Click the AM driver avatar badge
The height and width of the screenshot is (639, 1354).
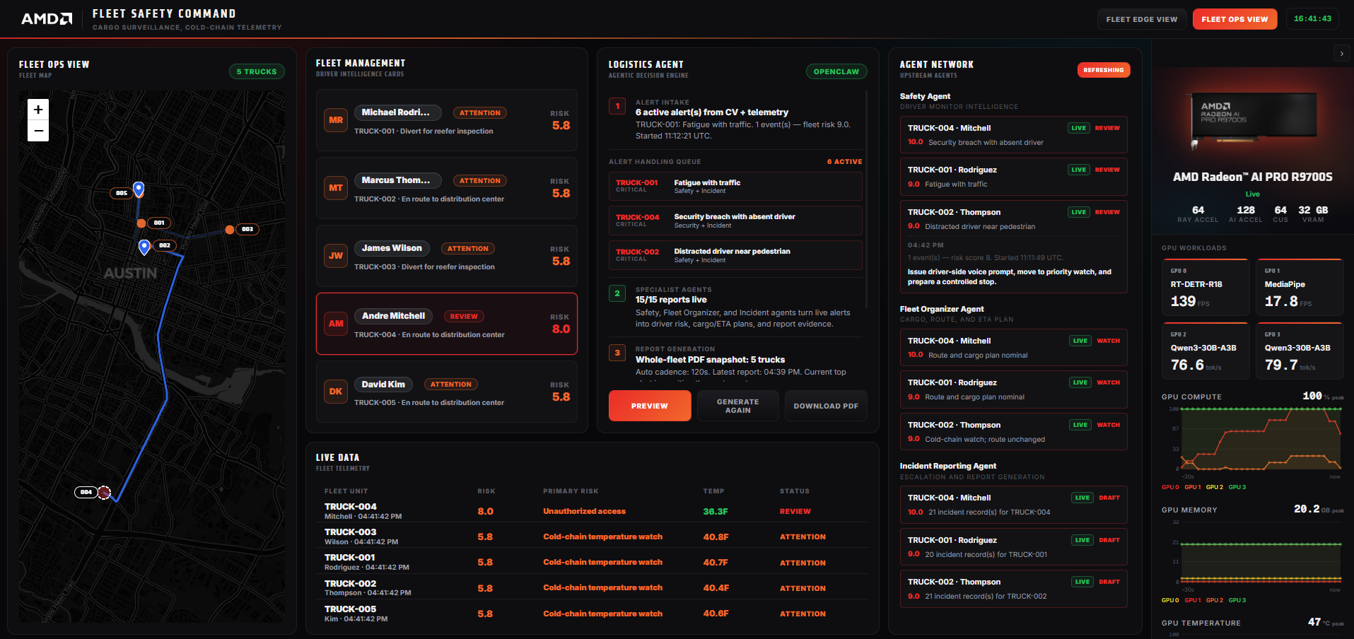point(336,324)
